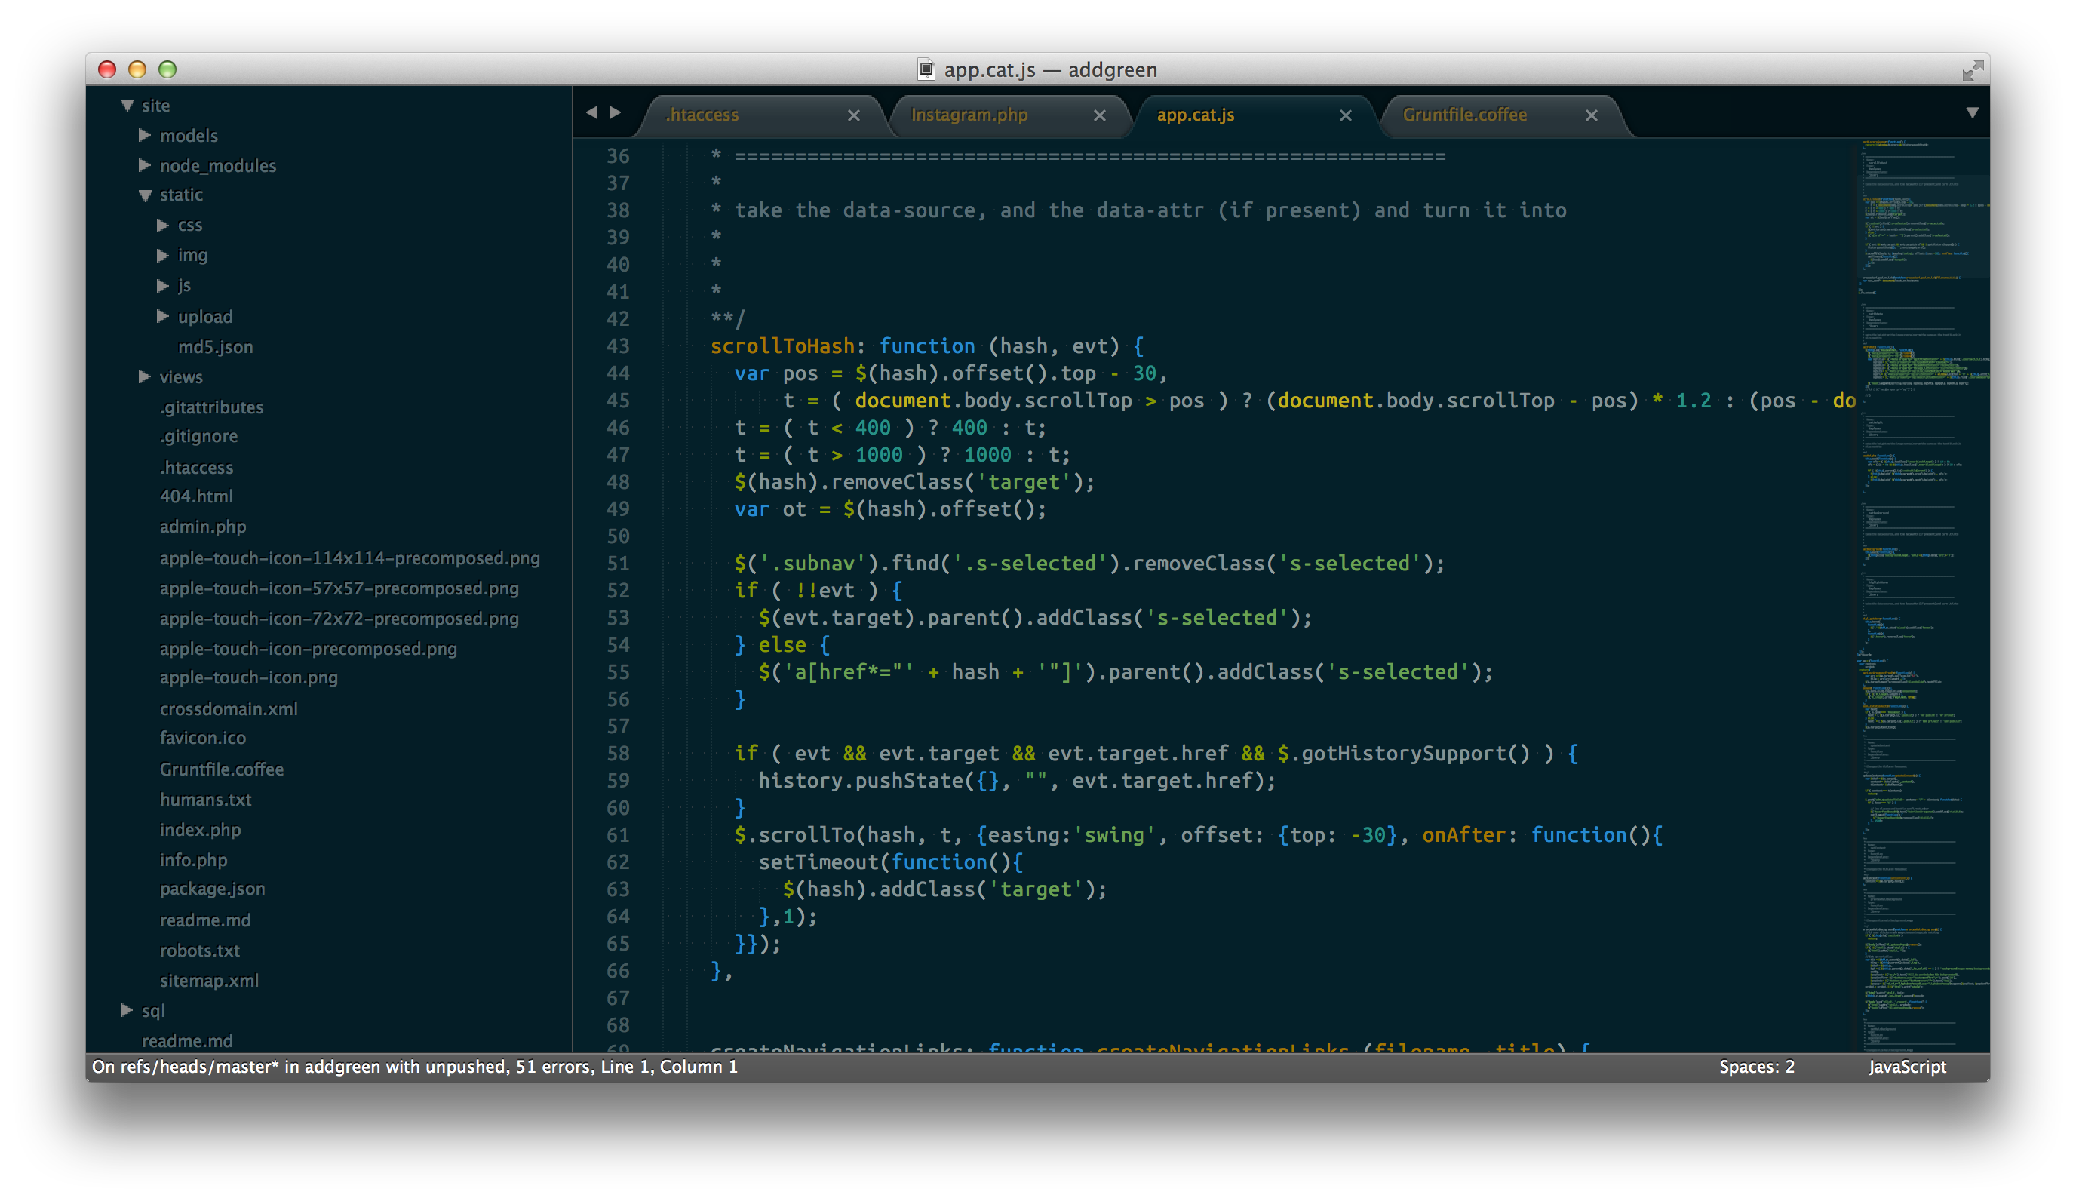Click the document icon in the title bar
The width and height of the screenshot is (2076, 1201).
pyautogui.click(x=926, y=70)
